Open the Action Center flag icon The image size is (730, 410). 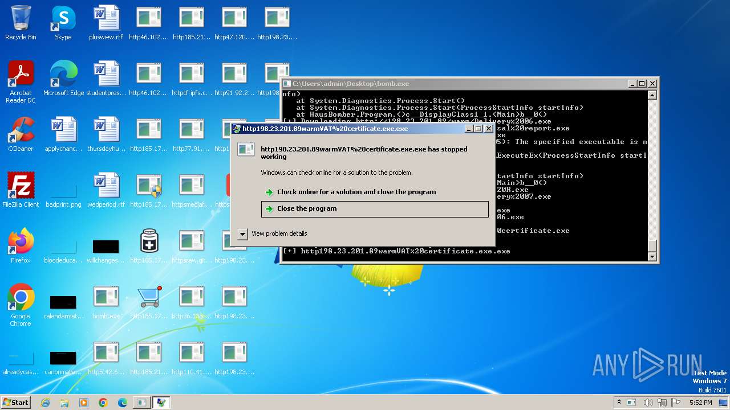(x=676, y=403)
